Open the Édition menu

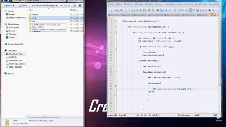(119, 4)
